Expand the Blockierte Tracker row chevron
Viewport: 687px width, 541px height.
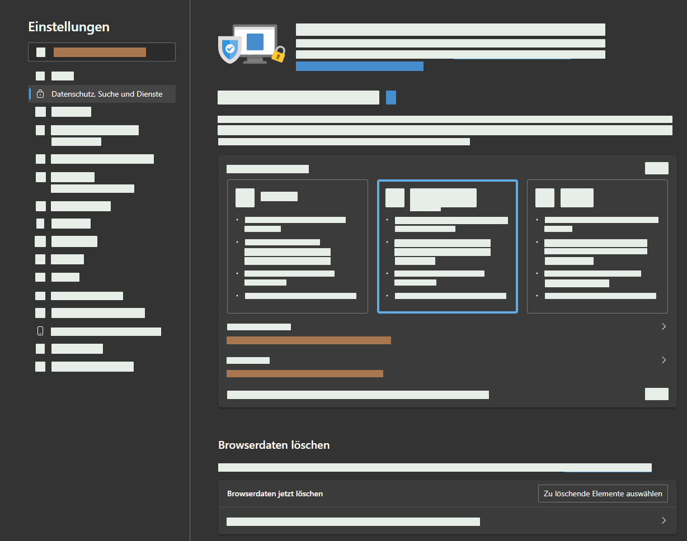(x=664, y=326)
